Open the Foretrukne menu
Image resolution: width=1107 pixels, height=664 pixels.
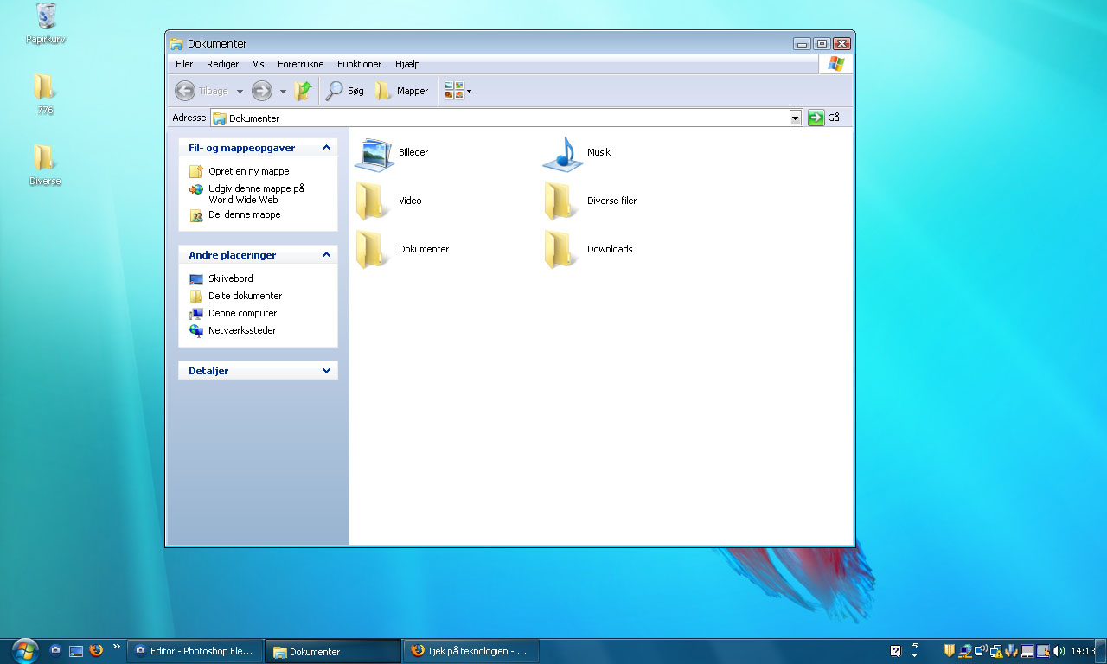point(300,64)
